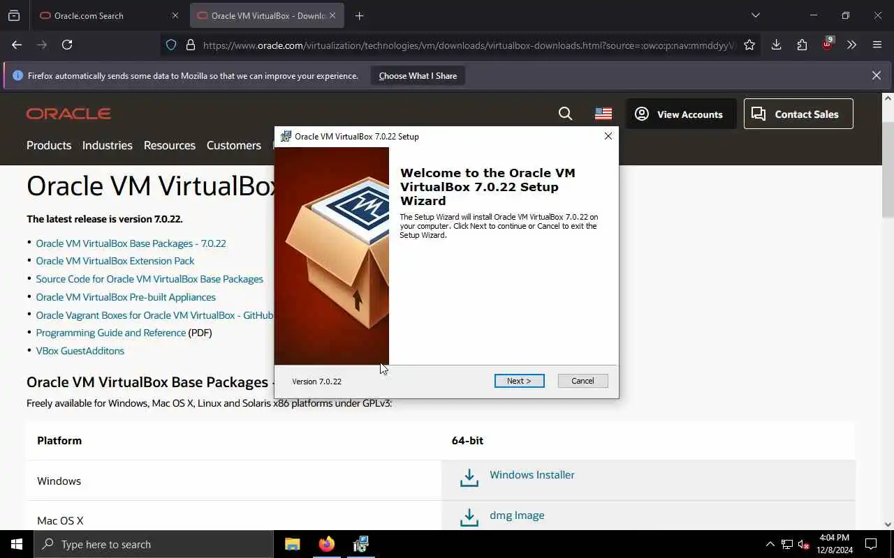
Task: Click download icon beside Windows Installer
Action: pyautogui.click(x=469, y=477)
